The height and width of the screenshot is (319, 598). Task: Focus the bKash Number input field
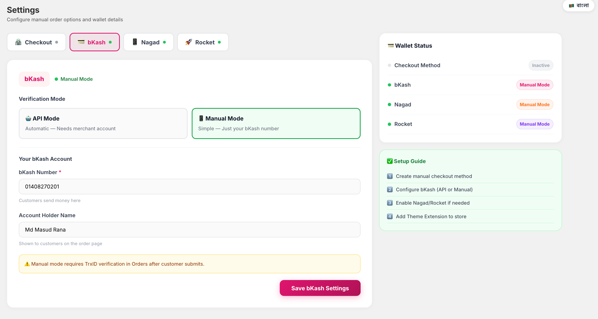point(190,186)
